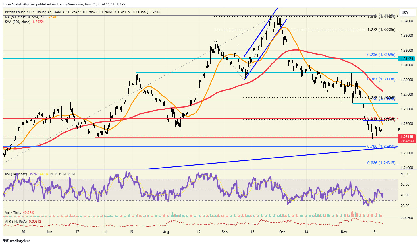Click the volume value 40.28K
Image resolution: width=420 pixels, height=246 pixels.
tap(28, 213)
